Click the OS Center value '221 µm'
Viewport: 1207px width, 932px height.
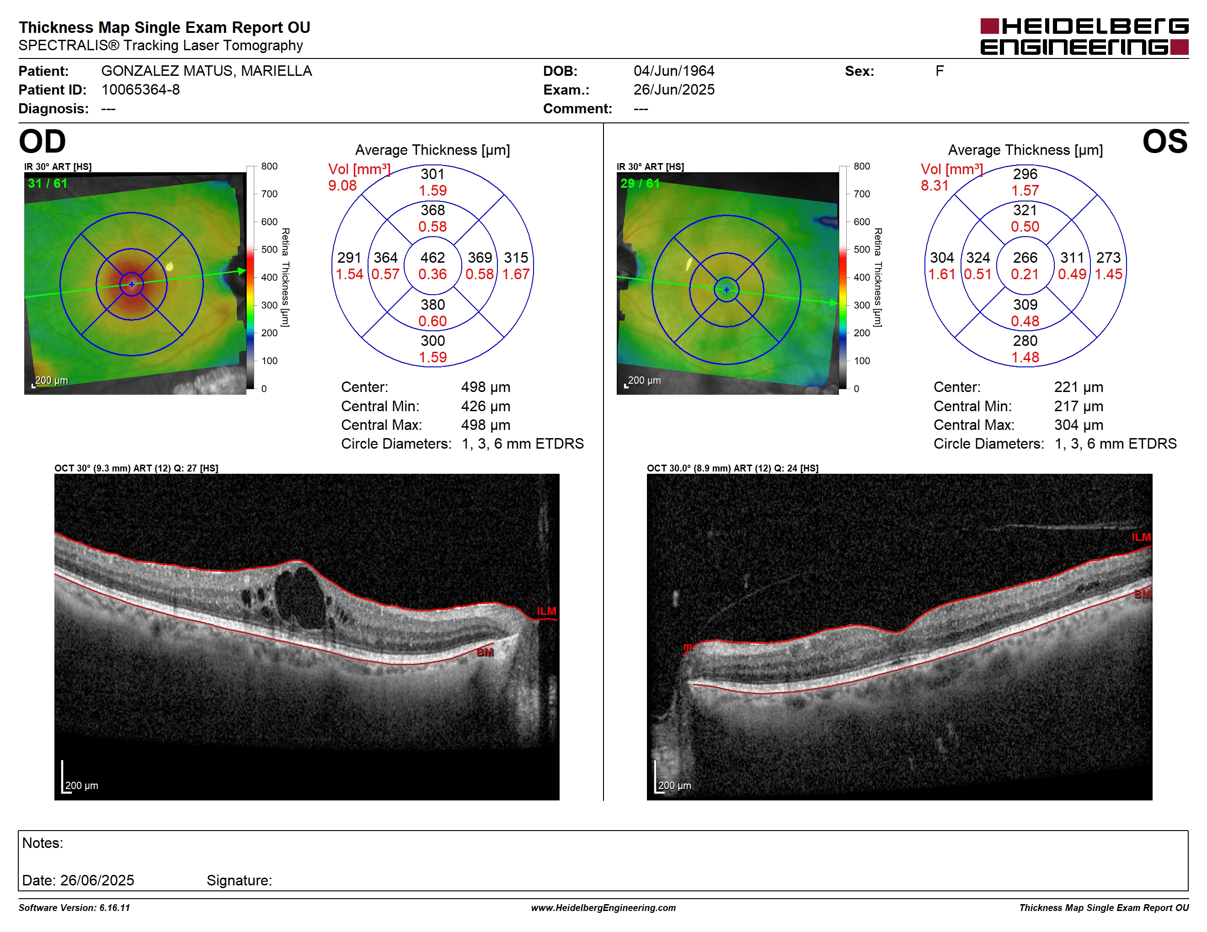[x=1078, y=387]
